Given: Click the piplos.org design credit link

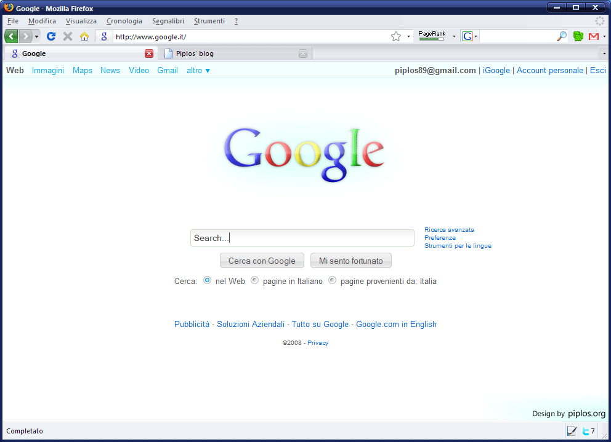Looking at the screenshot, I should 586,413.
